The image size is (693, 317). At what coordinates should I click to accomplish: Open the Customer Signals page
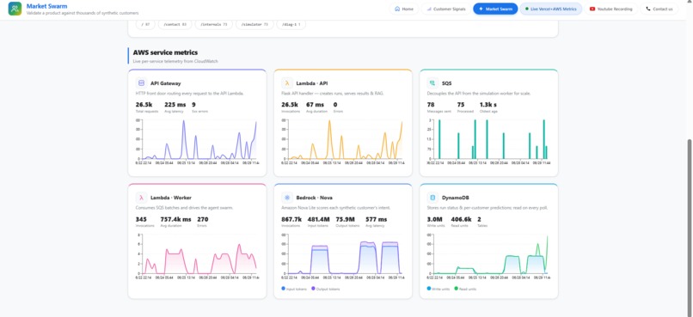pyautogui.click(x=446, y=9)
